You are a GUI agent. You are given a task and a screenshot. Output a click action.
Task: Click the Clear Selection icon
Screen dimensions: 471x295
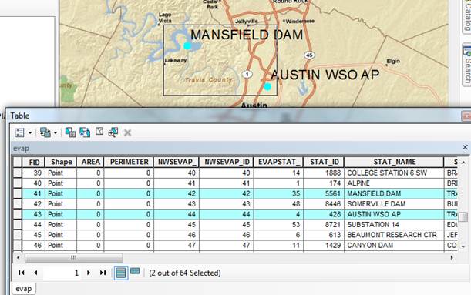pyautogui.click(x=99, y=132)
